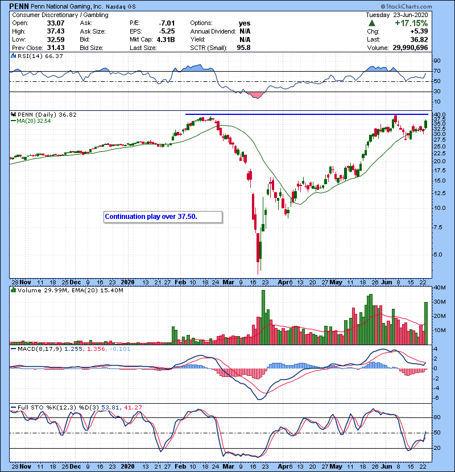Click the 'Volume 29.99M, EMA(20) 15.40M' legend
455x472 pixels.
pyautogui.click(x=71, y=291)
